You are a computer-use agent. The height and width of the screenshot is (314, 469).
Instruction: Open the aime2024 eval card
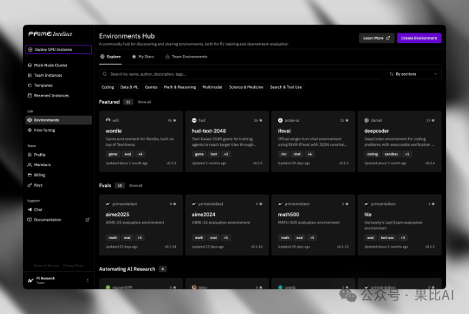click(x=227, y=225)
